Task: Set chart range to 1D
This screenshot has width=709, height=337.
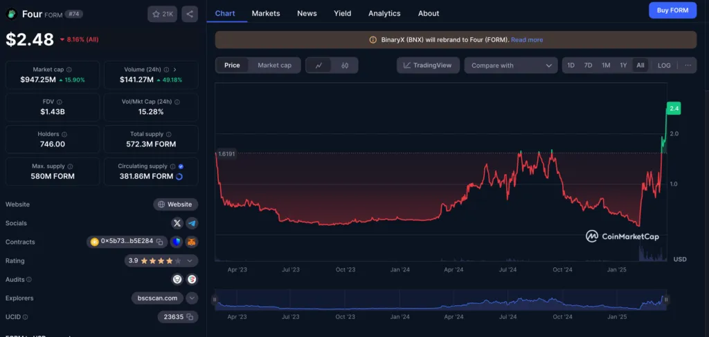Action: (x=571, y=66)
